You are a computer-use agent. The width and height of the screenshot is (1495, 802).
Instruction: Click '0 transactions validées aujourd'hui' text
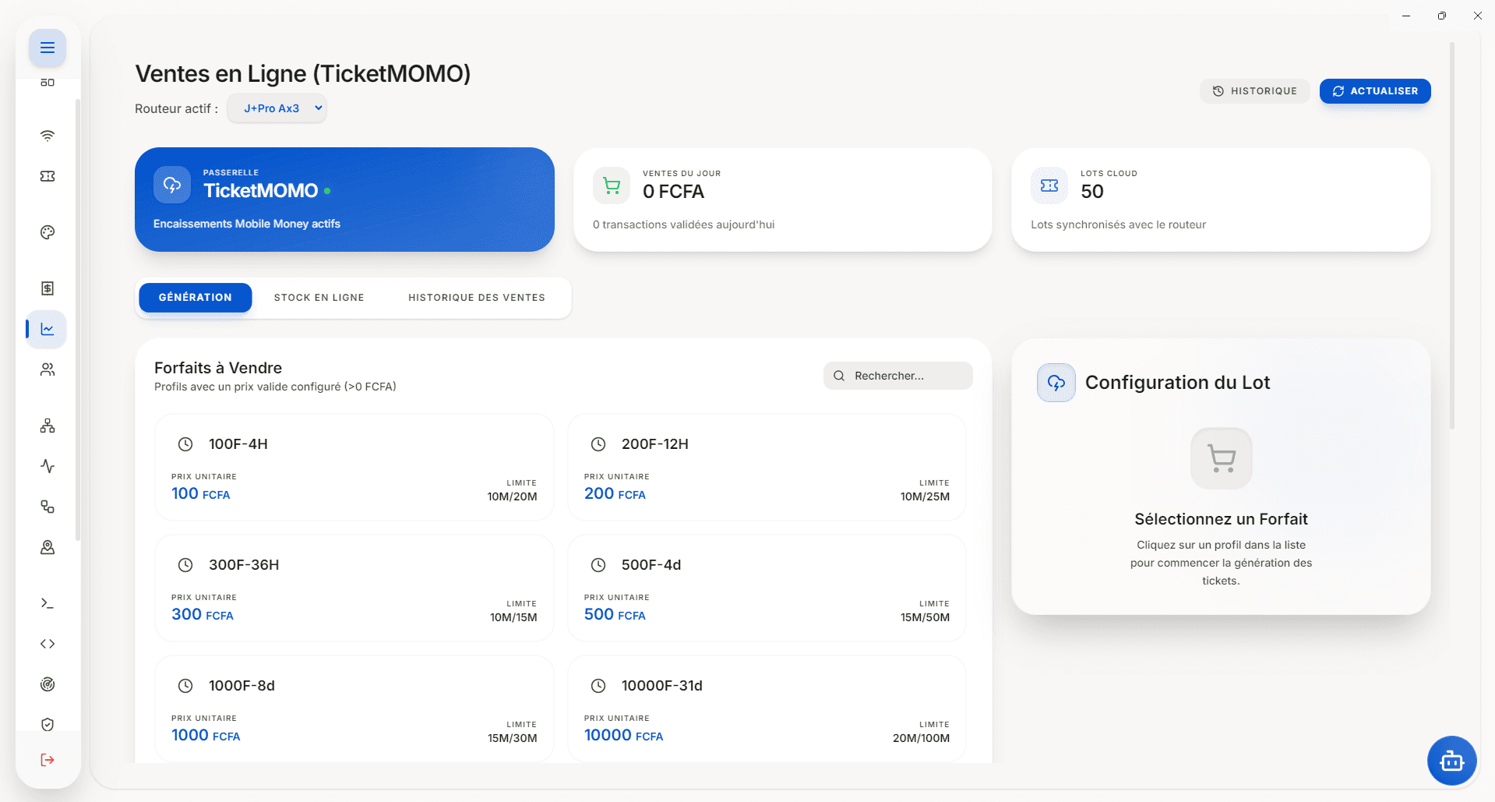[x=684, y=224]
